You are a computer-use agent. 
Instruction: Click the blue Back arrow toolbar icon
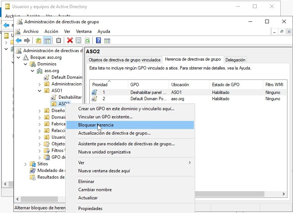click(x=18, y=41)
